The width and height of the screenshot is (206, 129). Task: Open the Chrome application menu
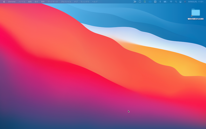[12, 2]
